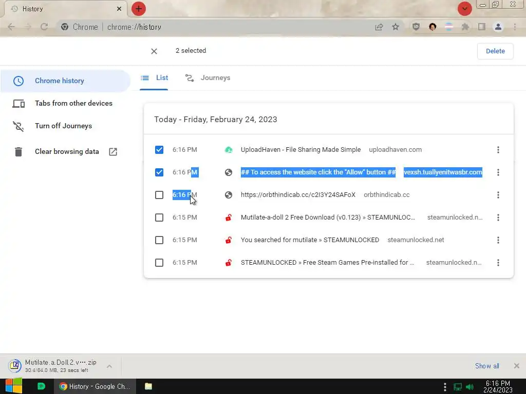The width and height of the screenshot is (526, 394).
Task: Click the UploadHaven green favicon
Action: 229,150
